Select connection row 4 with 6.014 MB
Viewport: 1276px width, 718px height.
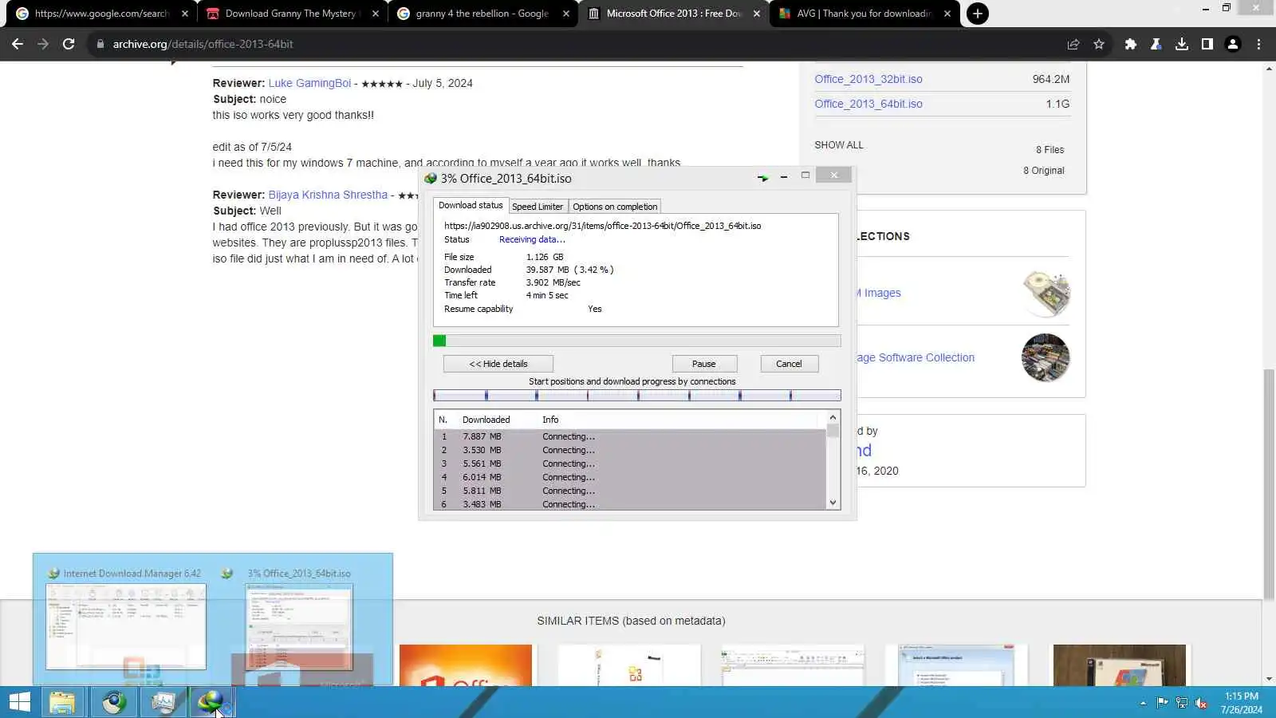coord(630,477)
